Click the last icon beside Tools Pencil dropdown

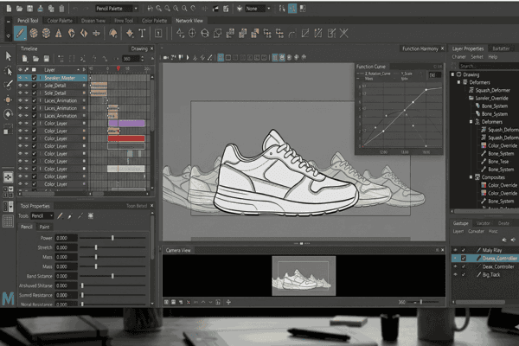click(90, 216)
